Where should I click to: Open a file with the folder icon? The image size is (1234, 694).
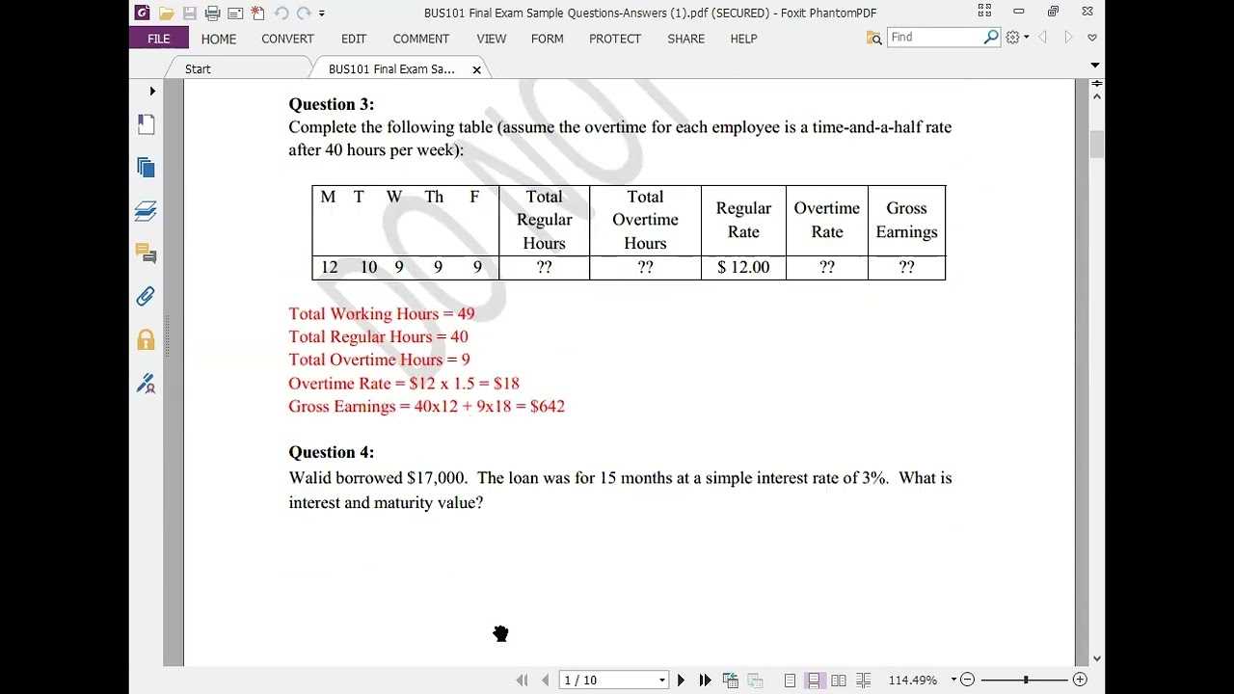(167, 13)
